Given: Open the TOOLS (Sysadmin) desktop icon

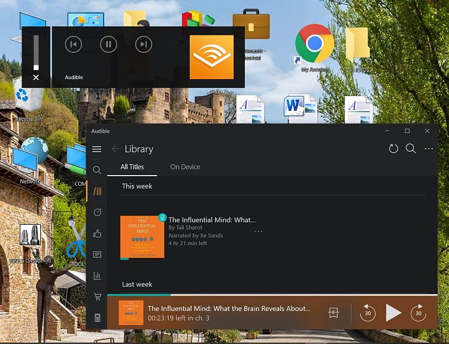Looking at the screenshot, I should pyautogui.click(x=30, y=244).
